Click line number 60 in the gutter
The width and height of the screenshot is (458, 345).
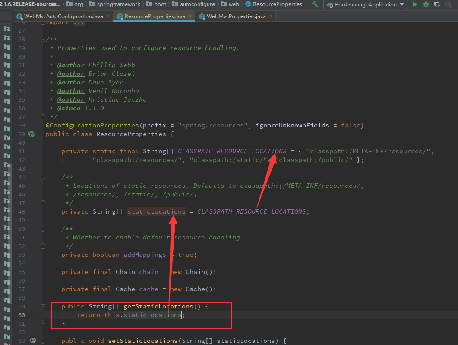point(22,315)
